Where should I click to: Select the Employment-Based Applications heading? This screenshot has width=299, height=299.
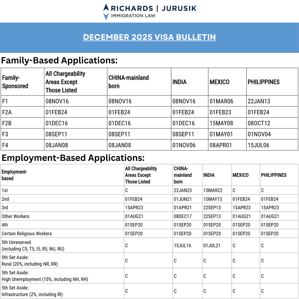pos(73,158)
